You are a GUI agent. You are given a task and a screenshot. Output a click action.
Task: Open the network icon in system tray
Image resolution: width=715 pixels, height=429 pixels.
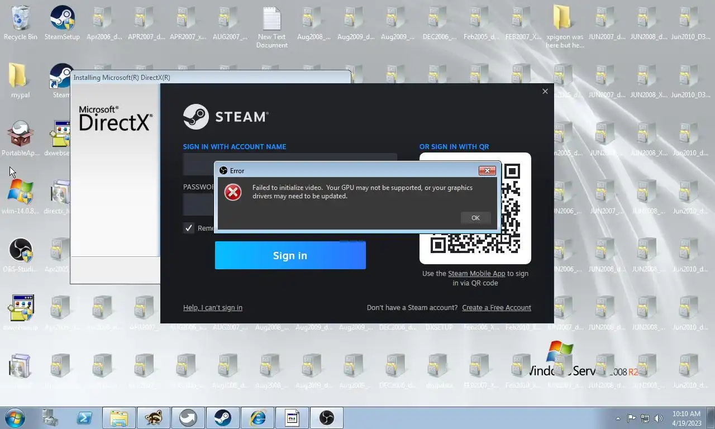(x=645, y=418)
